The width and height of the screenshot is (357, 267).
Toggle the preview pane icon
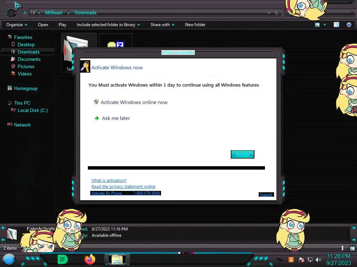336,25
